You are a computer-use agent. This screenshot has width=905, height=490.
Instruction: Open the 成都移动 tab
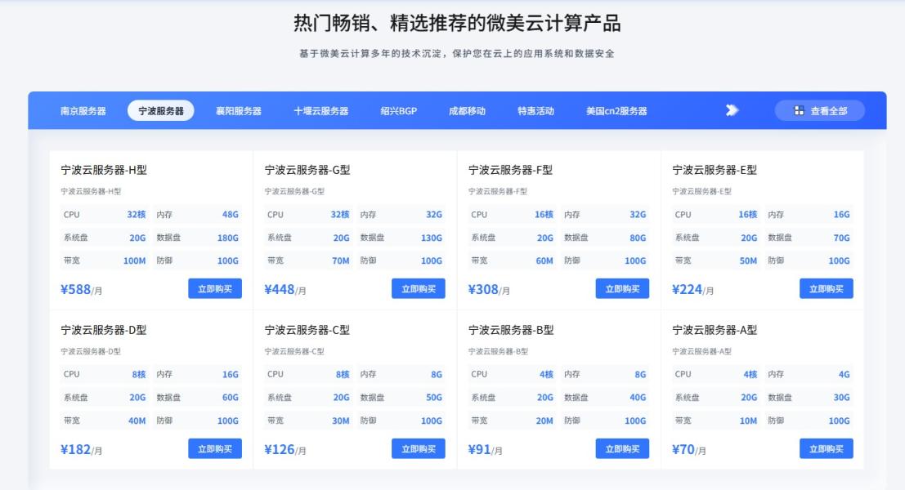click(467, 111)
